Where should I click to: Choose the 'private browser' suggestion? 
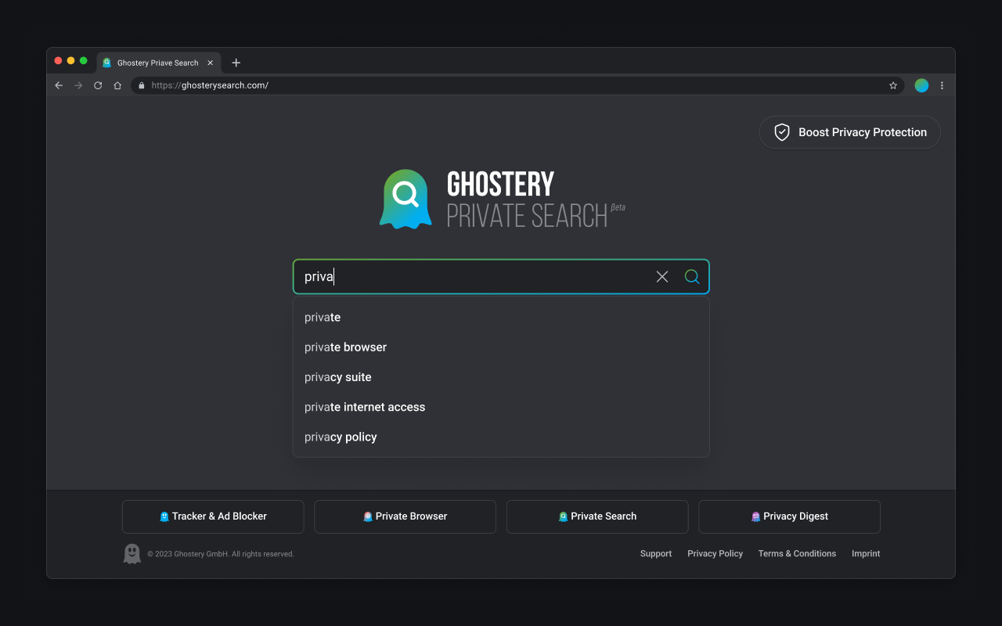coord(501,347)
